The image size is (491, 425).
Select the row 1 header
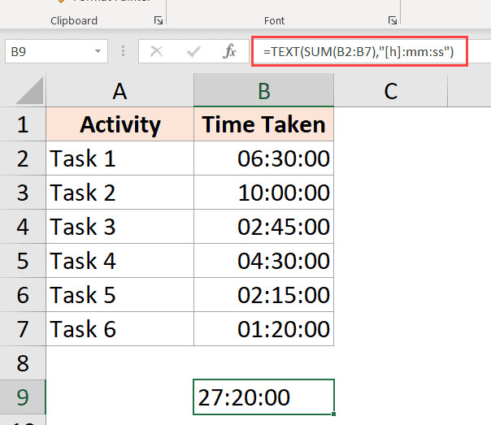(22, 124)
